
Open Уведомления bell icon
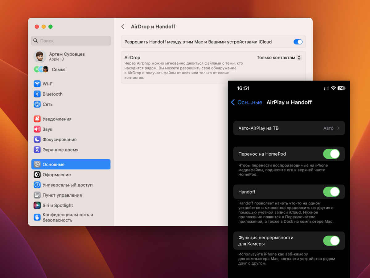pyautogui.click(x=37, y=119)
